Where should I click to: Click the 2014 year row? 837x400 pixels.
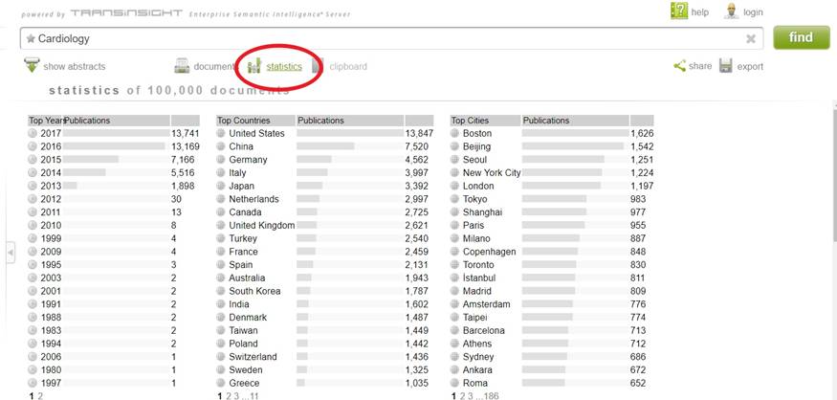(114, 172)
